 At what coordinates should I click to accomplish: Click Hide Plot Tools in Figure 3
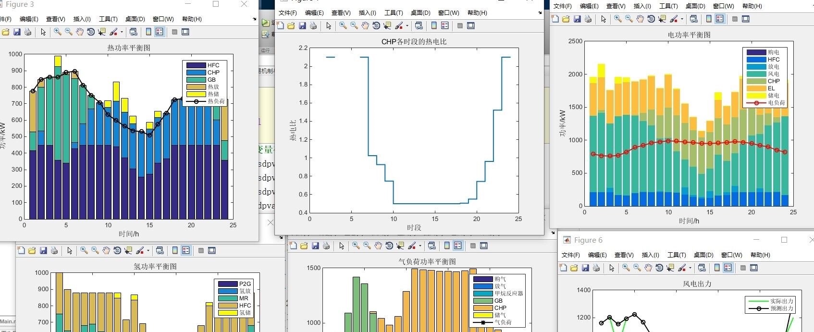click(x=174, y=32)
